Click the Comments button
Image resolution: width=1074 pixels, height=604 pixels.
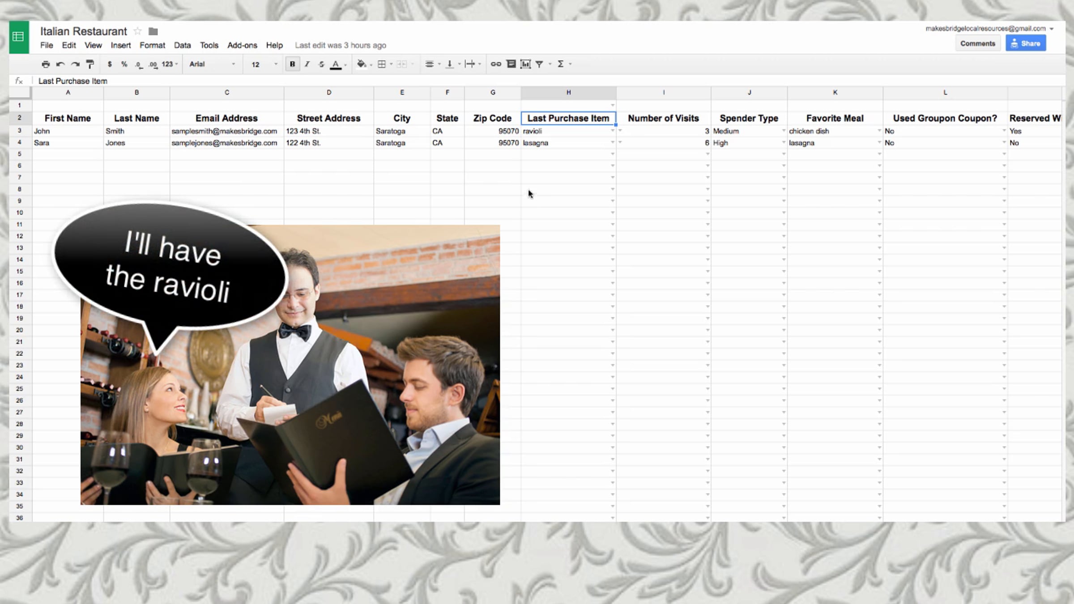tap(977, 43)
